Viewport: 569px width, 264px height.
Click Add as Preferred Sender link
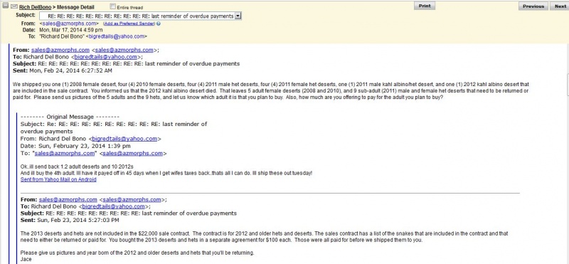point(129,23)
